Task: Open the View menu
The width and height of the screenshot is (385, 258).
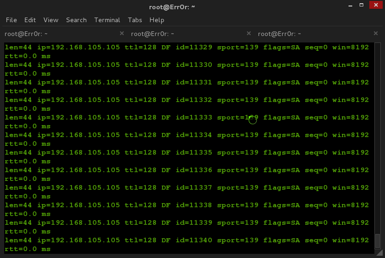Action: pos(51,20)
